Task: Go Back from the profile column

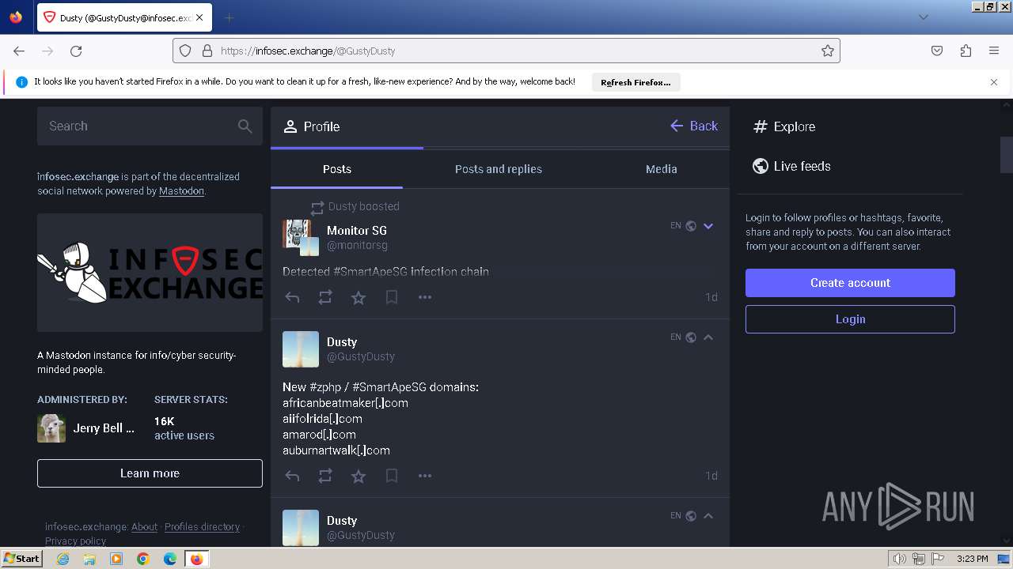Action: click(x=693, y=126)
